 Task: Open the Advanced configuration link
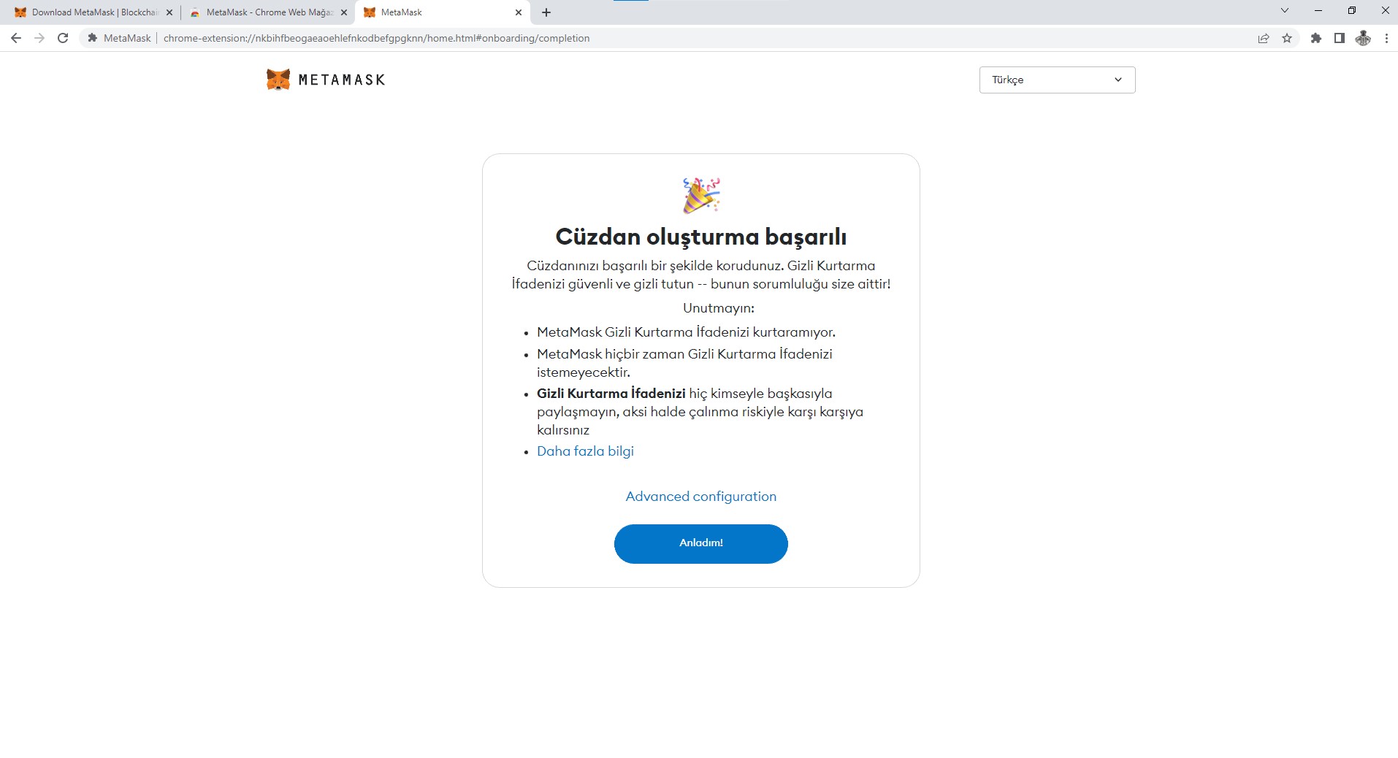pos(700,497)
